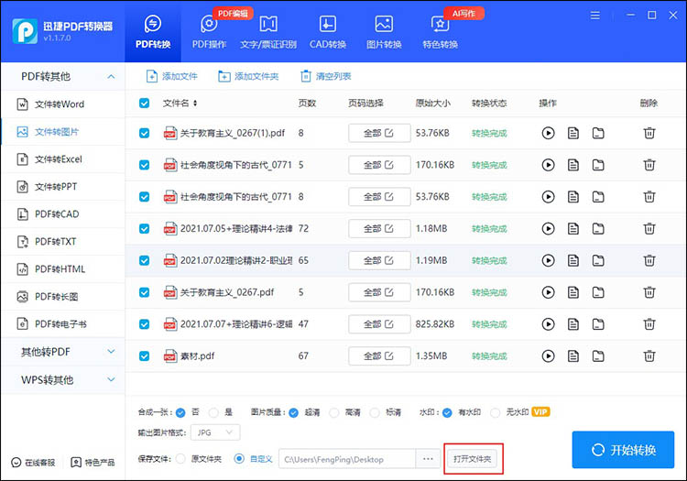Click the 打开文件夹 button

tap(474, 458)
